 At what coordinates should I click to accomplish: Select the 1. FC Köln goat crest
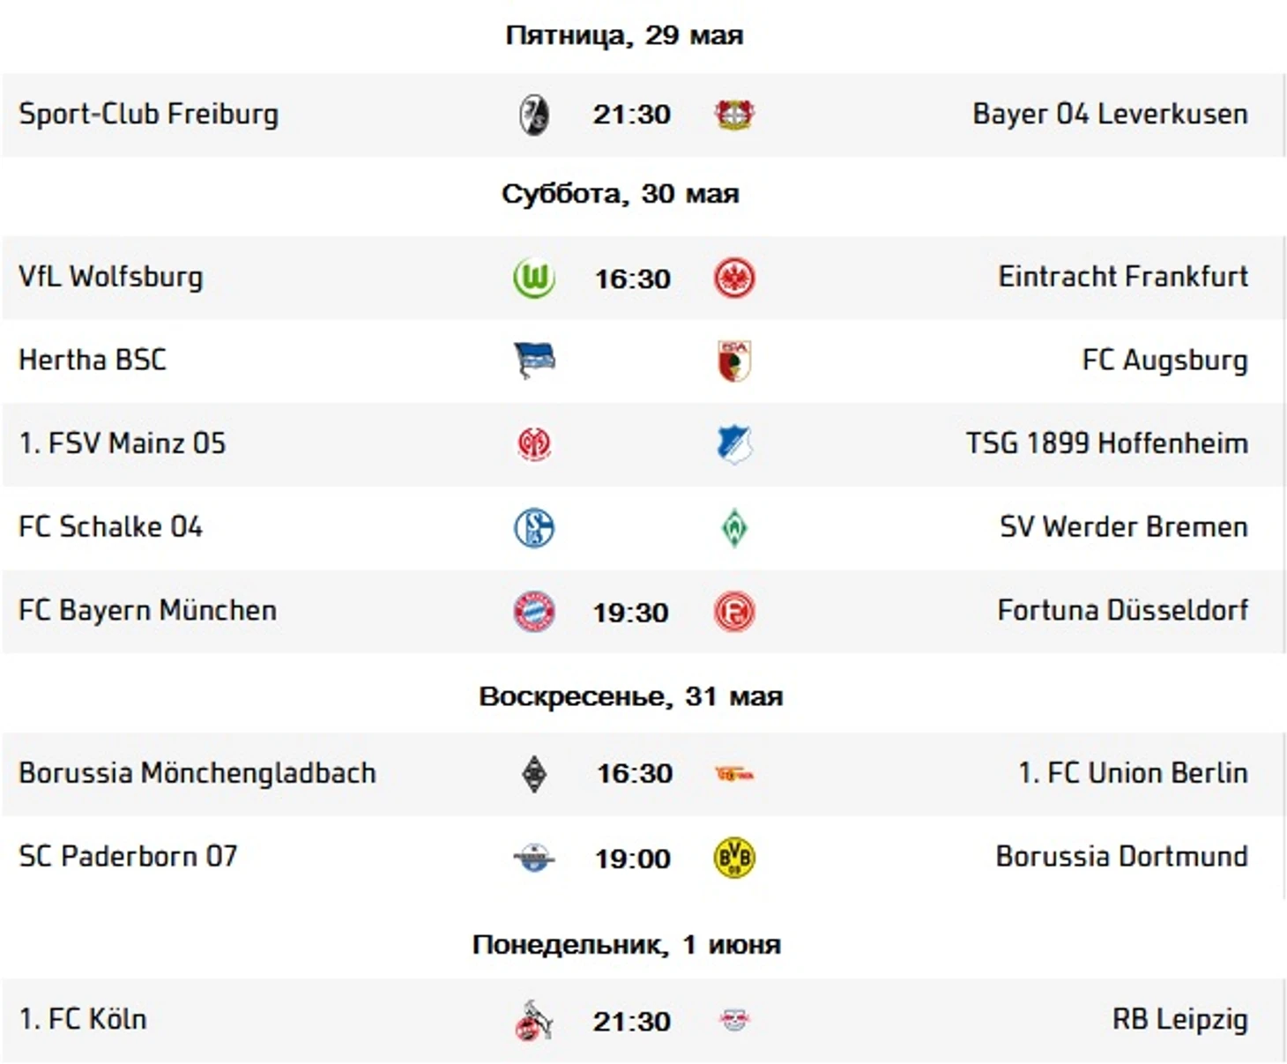pyautogui.click(x=534, y=1021)
